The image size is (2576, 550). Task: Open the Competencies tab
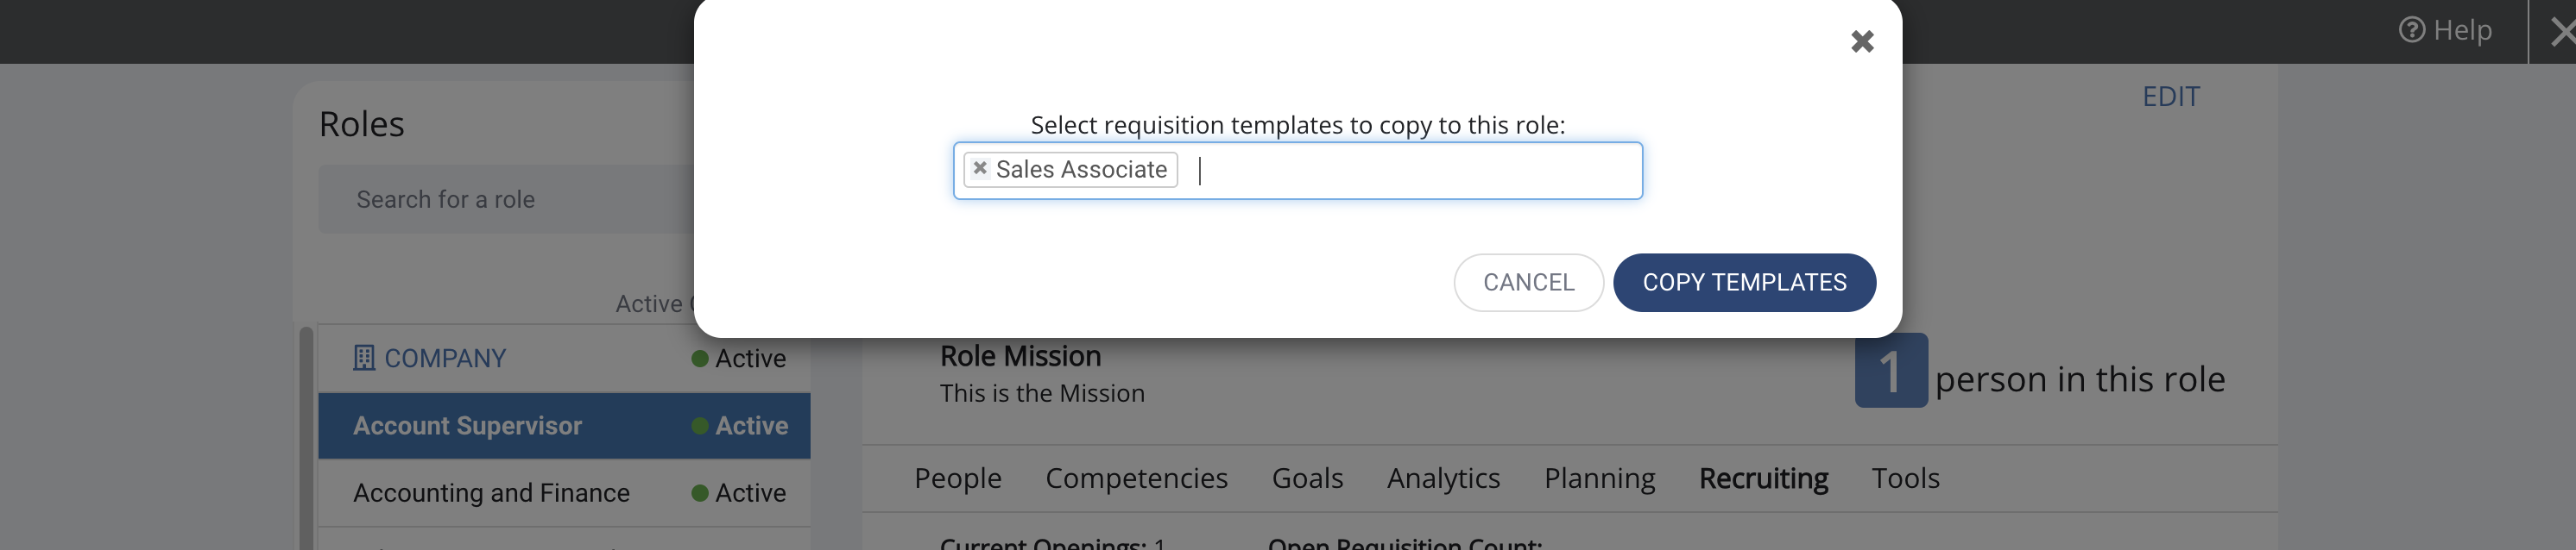pos(1136,478)
